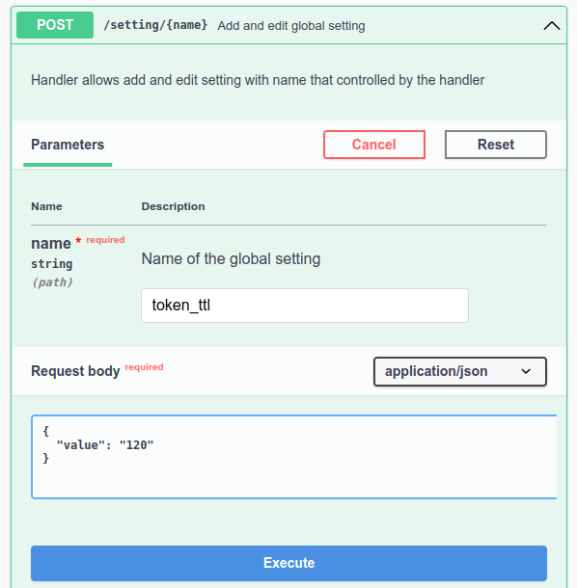Select the /setting/{name} endpoint path
Image resolution: width=577 pixels, height=588 pixels.
[x=155, y=25]
